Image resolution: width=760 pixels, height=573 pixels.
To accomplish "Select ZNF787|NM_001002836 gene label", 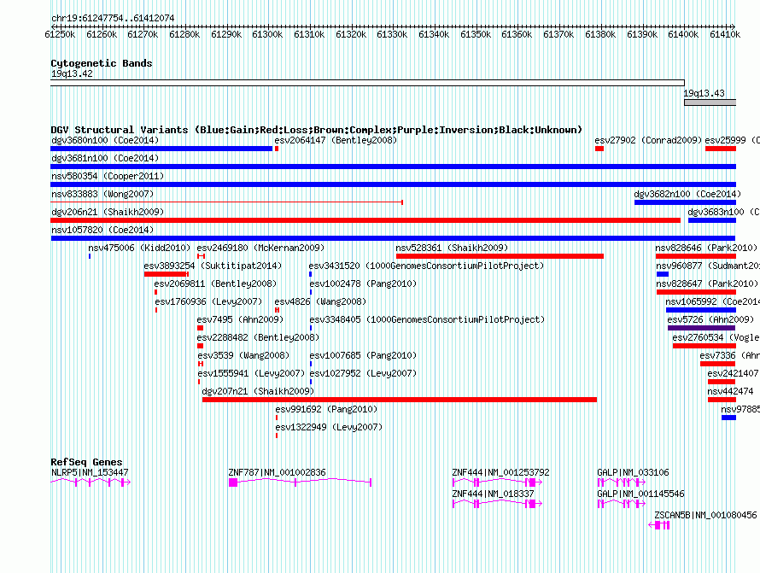I will tap(277, 472).
